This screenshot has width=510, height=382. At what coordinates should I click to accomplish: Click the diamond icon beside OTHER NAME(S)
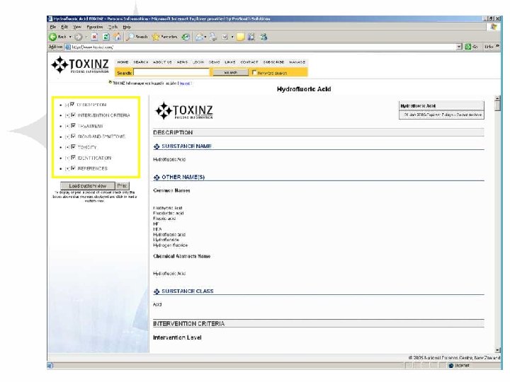[157, 178]
